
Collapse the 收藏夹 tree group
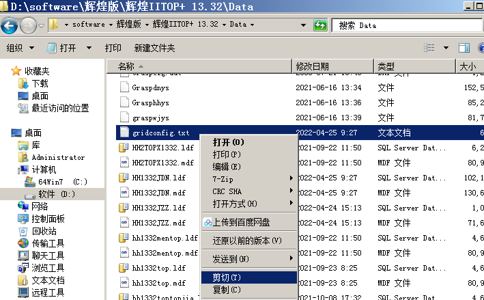coord(6,71)
